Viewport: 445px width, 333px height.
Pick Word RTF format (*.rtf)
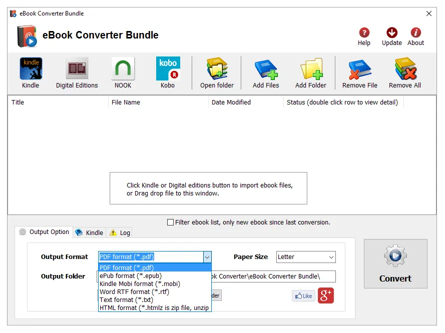coord(155,291)
